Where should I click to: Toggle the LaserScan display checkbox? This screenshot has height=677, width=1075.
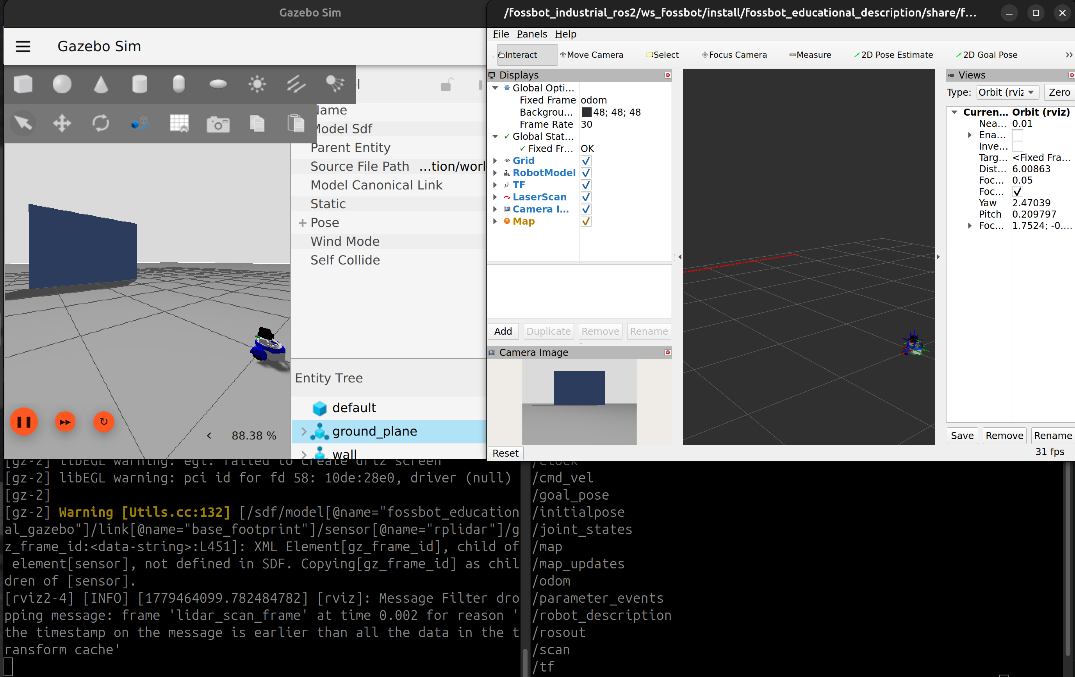pos(586,197)
